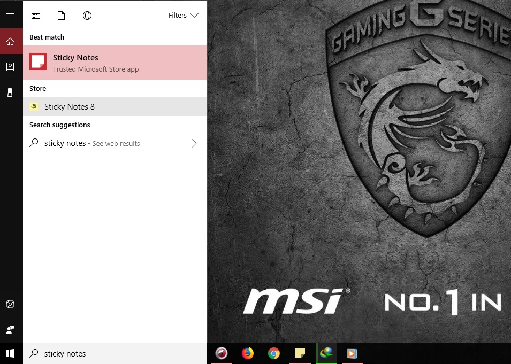Viewport: 511px width, 364px height.
Task: Open the Filters dropdown
Action: point(184,16)
